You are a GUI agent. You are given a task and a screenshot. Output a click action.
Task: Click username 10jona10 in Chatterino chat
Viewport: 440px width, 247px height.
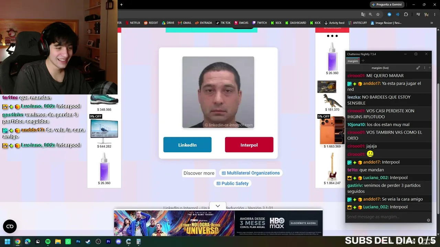356,125
